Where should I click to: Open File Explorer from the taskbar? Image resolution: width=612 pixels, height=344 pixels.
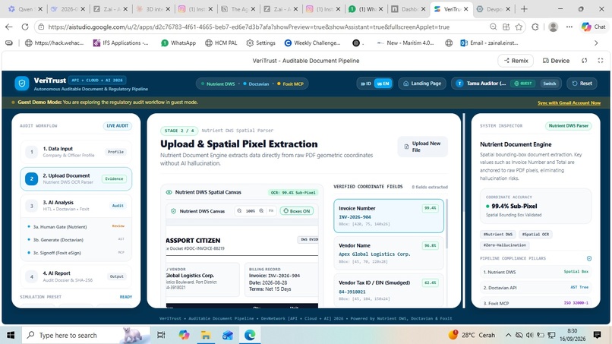(206, 335)
